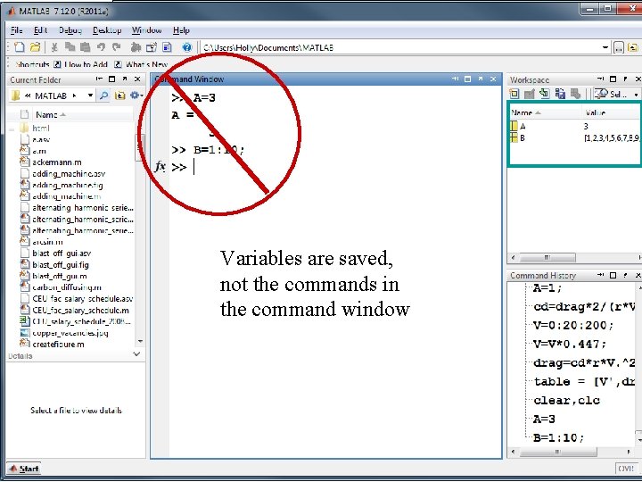Image resolution: width=642 pixels, height=482 pixels.
Task: Click the Open variable icon in Workspace
Action: 530,94
